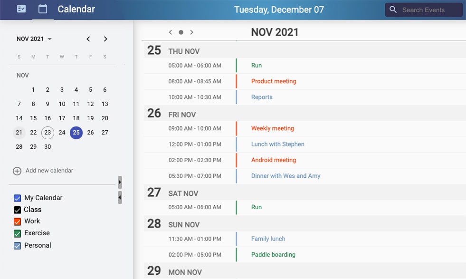The image size is (466, 279).
Task: Disable the Exercise calendar
Action: [18, 233]
